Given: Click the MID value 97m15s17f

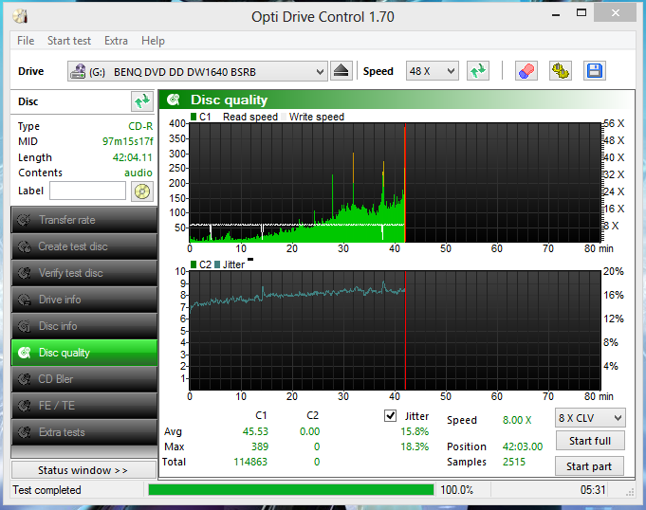Looking at the screenshot, I should [127, 141].
